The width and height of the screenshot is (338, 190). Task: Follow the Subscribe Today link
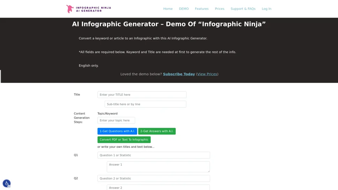click(179, 74)
